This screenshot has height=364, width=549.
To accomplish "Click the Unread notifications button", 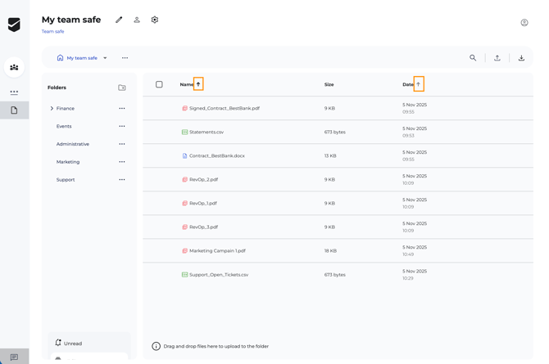I will pos(73,344).
